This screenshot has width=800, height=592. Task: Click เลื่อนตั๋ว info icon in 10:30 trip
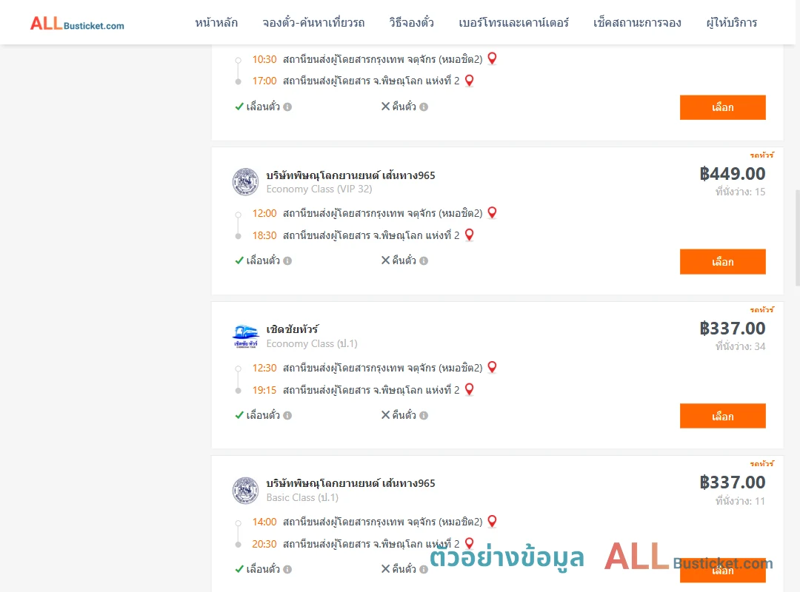287,107
